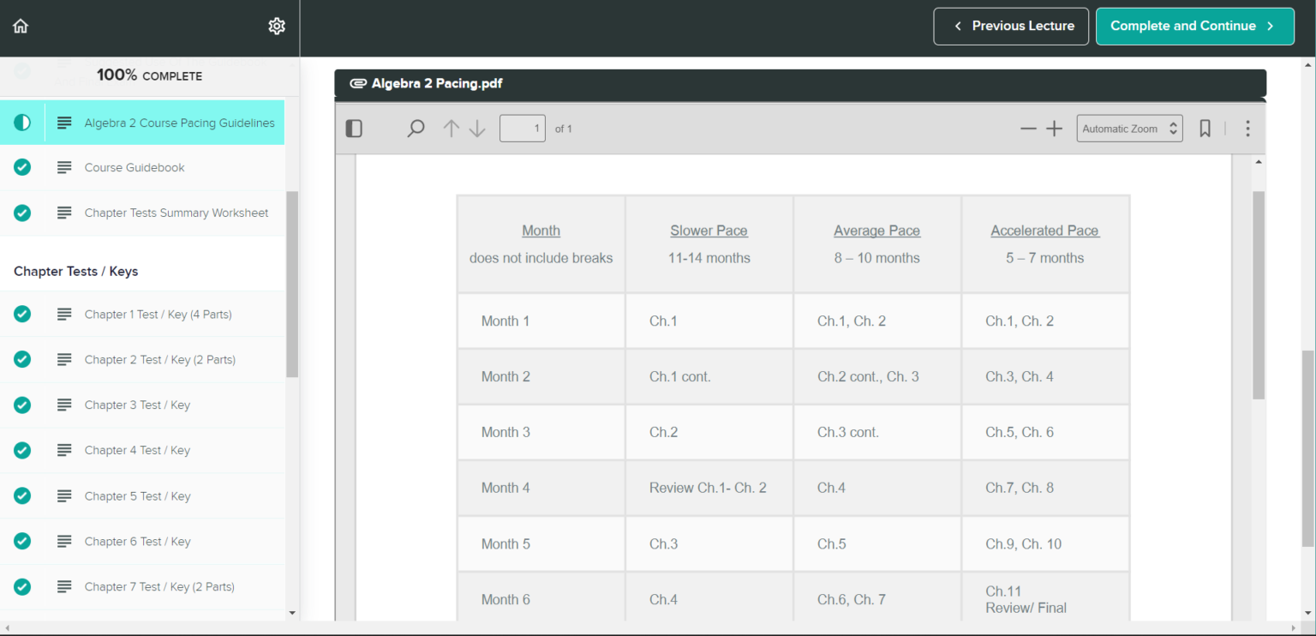This screenshot has width=1316, height=636.
Task: Toggle Chapter 1 Test completion checkmark
Action: [x=22, y=314]
